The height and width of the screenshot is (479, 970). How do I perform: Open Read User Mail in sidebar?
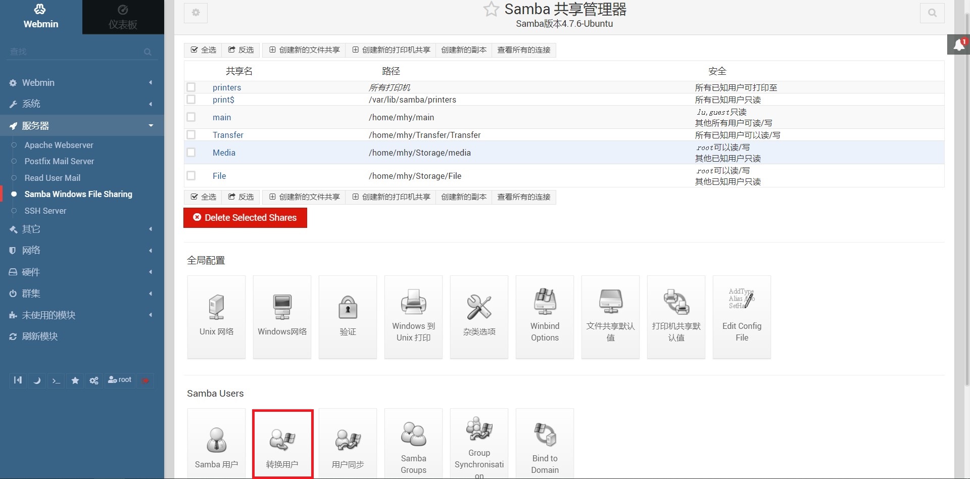pyautogui.click(x=53, y=178)
